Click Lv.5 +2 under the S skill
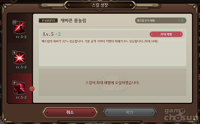The height and width of the screenshot is (124, 200). tap(21, 67)
